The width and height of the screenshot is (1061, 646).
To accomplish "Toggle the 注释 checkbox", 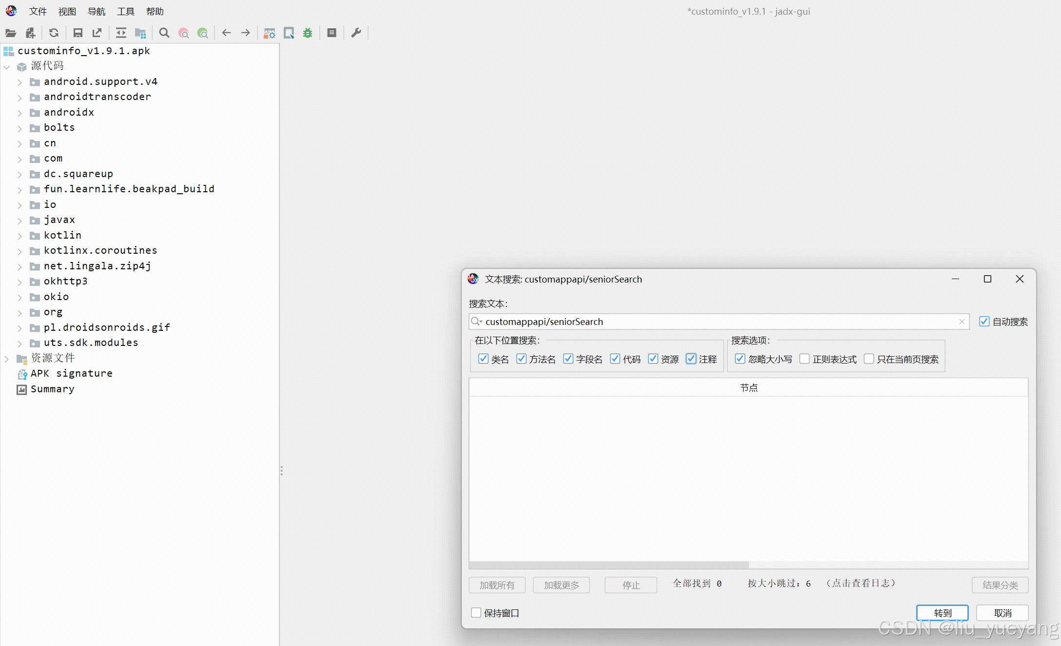I will tap(691, 359).
